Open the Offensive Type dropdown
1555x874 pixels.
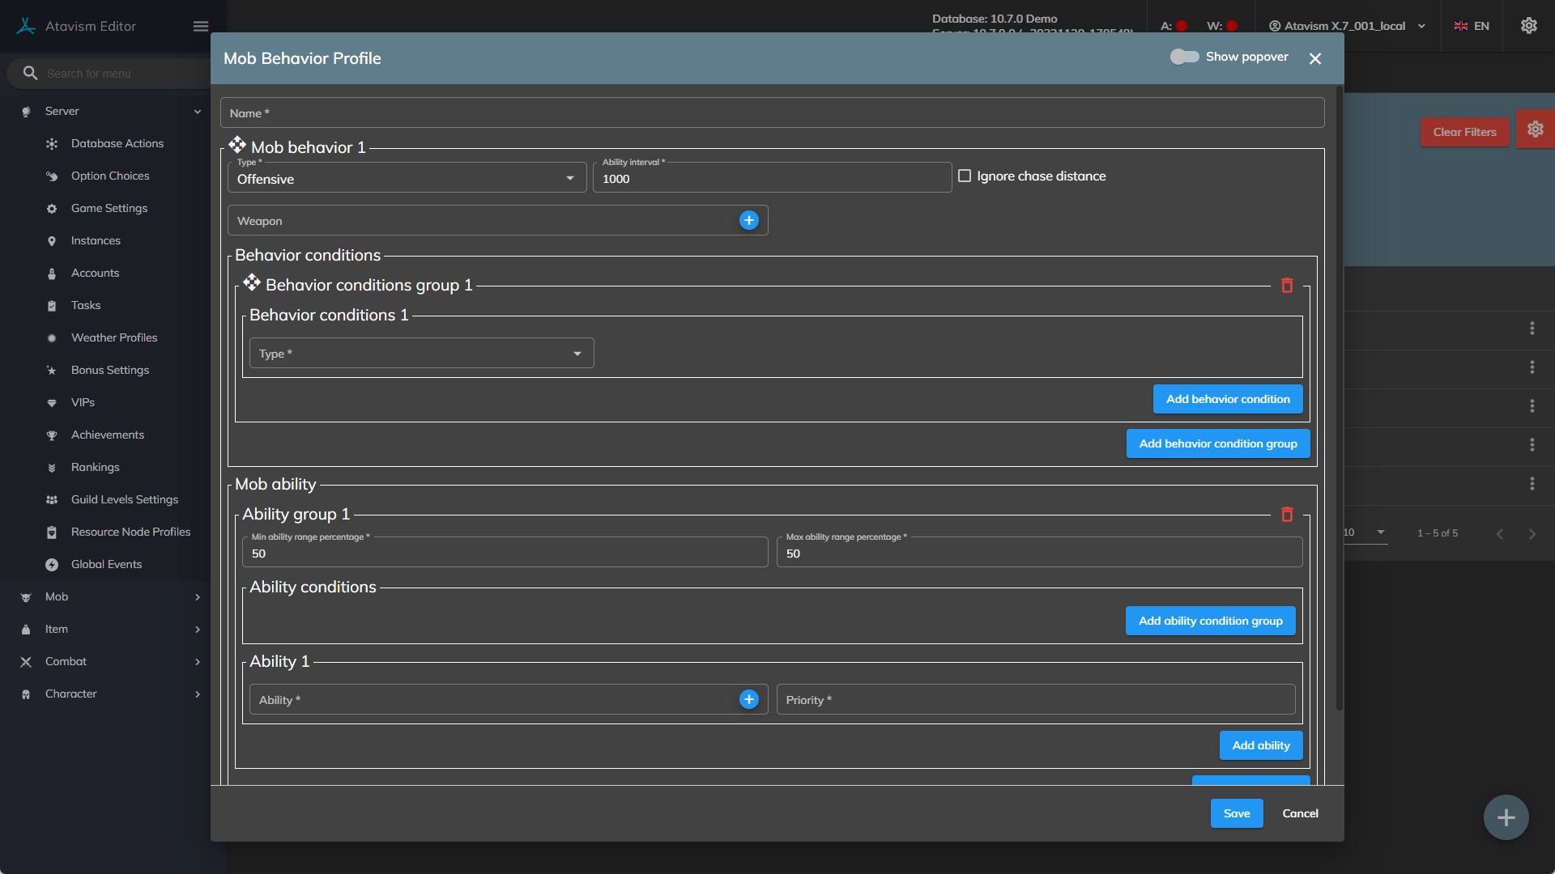(407, 178)
